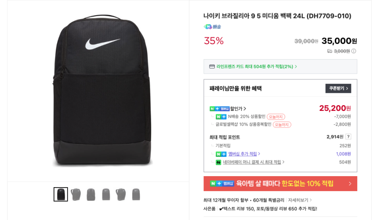Click the shipping fee info icon
This screenshot has width=373, height=220.
point(354,51)
